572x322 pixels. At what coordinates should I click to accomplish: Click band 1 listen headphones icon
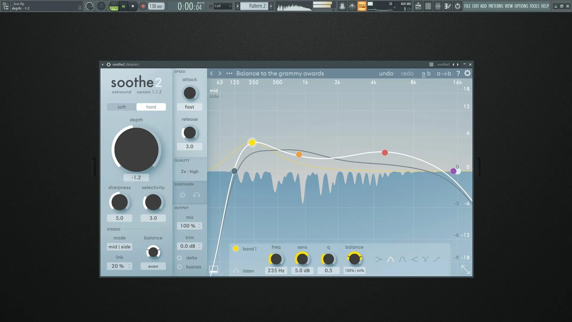[236, 271]
